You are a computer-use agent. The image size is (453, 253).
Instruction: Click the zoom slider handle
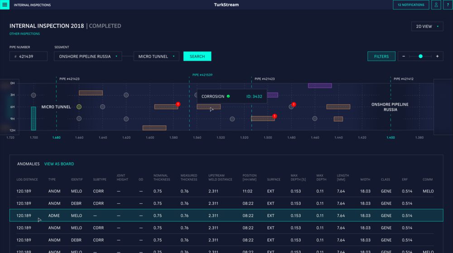(x=420, y=56)
